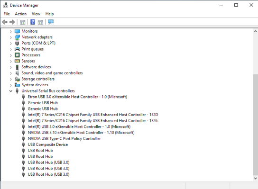This screenshot has width=258, height=189.
Task: Click the Network adapters category icon
Action: (17, 37)
